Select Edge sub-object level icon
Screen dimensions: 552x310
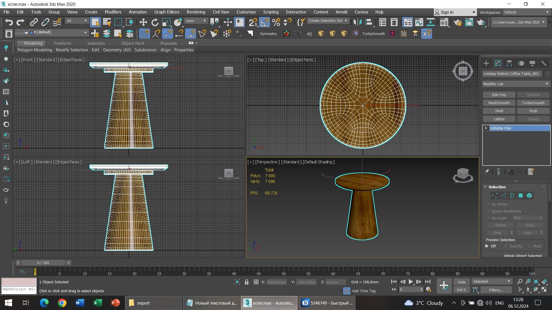[503, 195]
